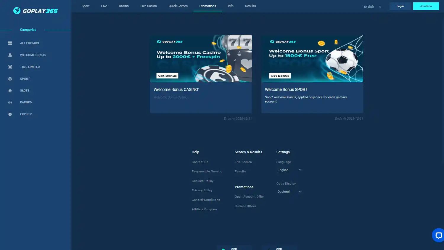Viewport: 444px width, 250px height.
Task: Open the Casino tab
Action: coord(124,6)
